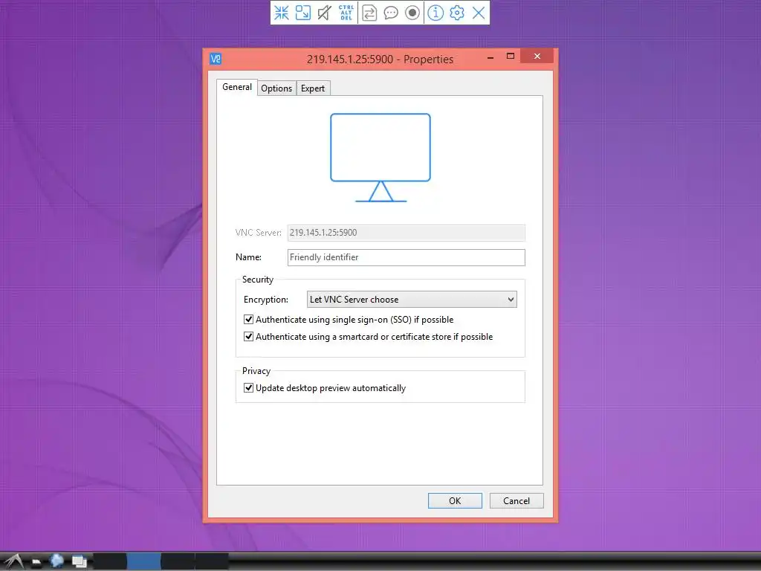This screenshot has width=761, height=571.
Task: Open the chat speech bubble icon
Action: pos(391,13)
